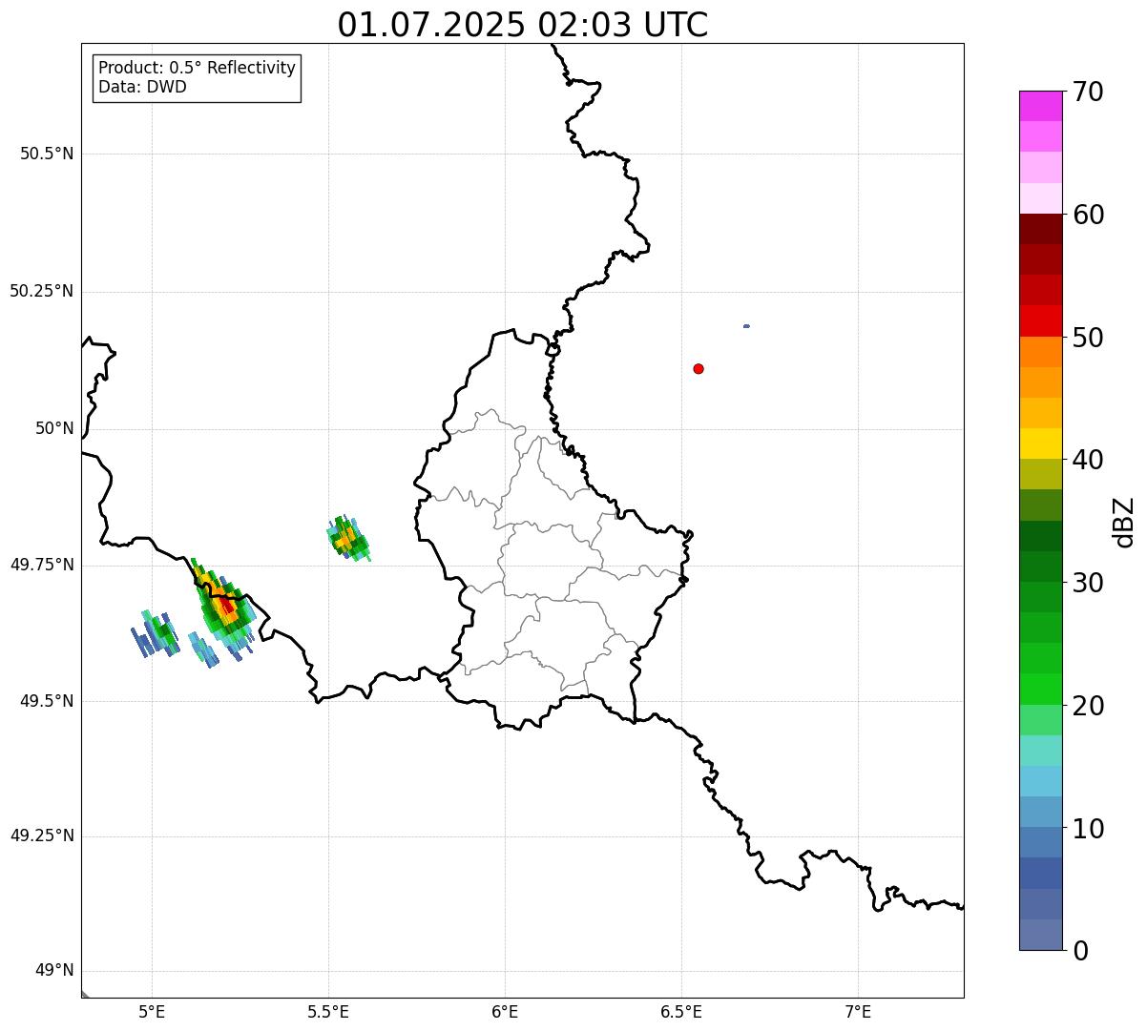Click the 49.75°N latitude label
This screenshot has height=1031, width=1147.
pyautogui.click(x=42, y=566)
